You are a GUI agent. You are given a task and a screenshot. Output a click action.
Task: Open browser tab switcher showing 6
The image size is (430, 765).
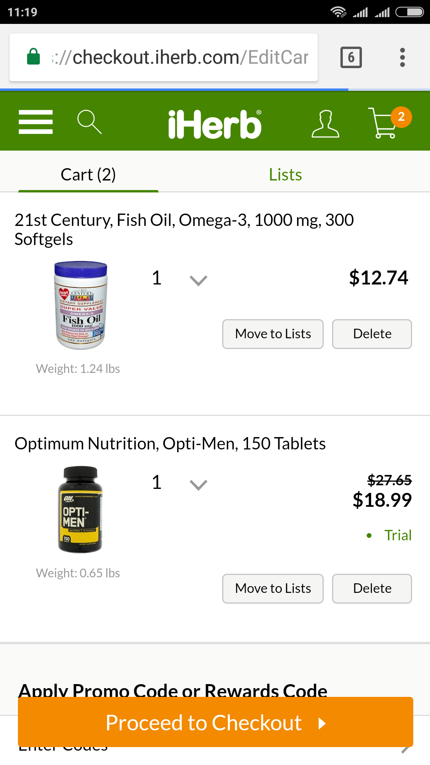click(351, 57)
